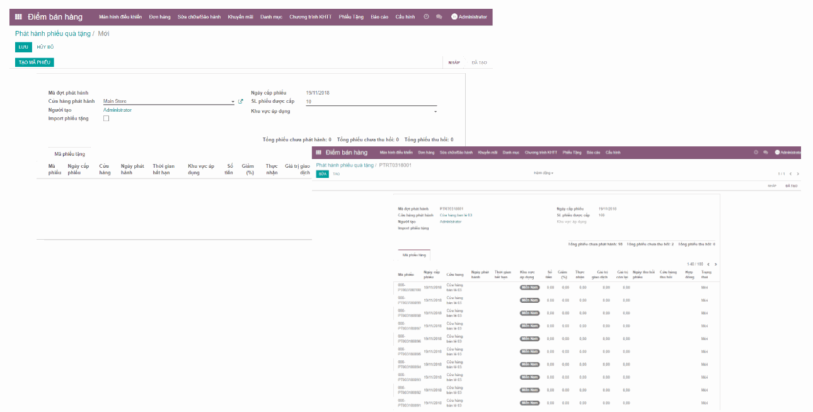
Task: Go to next page with the right arrow
Action: [717, 264]
